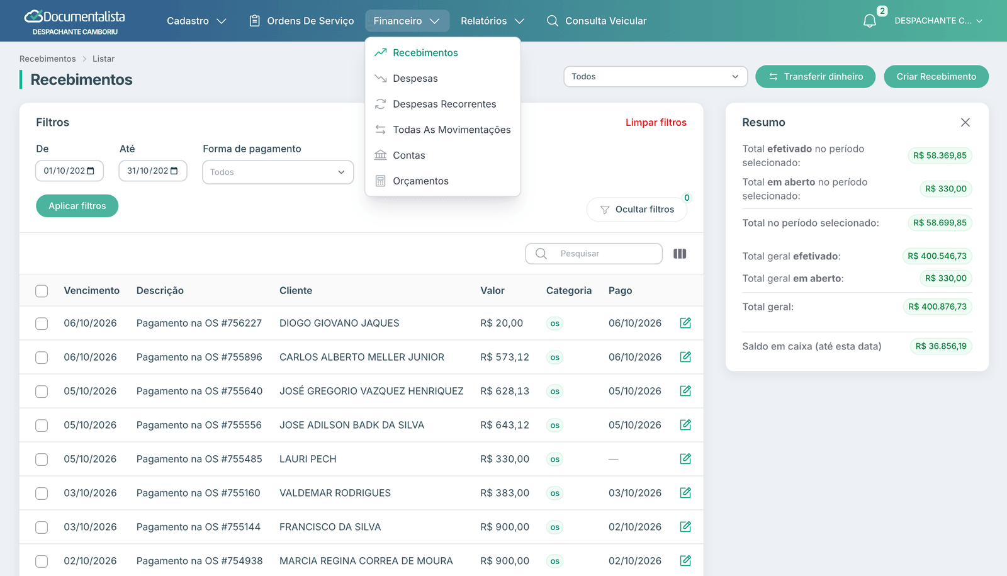Image resolution: width=1007 pixels, height=576 pixels.
Task: Edit the JOSE ADILSON BADK DA SILVA receipt
Action: point(685,425)
